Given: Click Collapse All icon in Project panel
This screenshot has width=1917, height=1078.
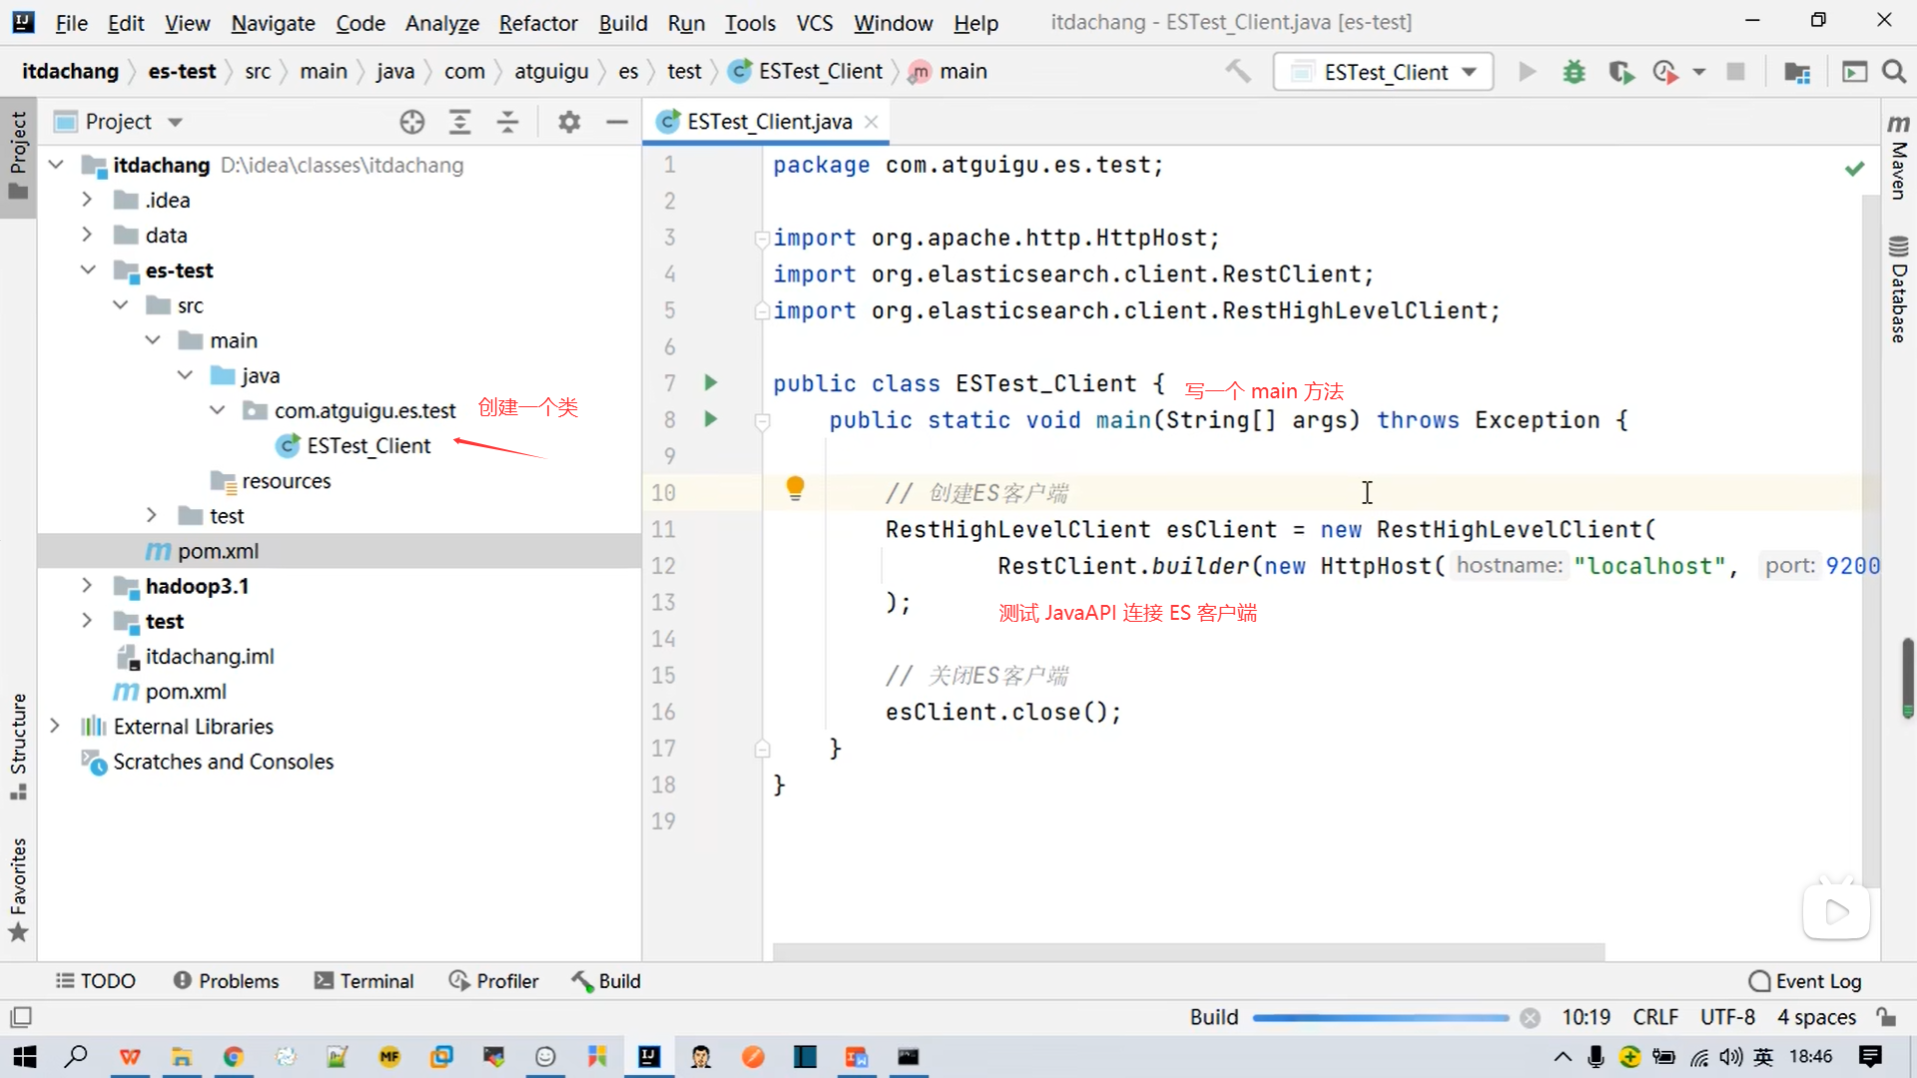Looking at the screenshot, I should (x=507, y=122).
